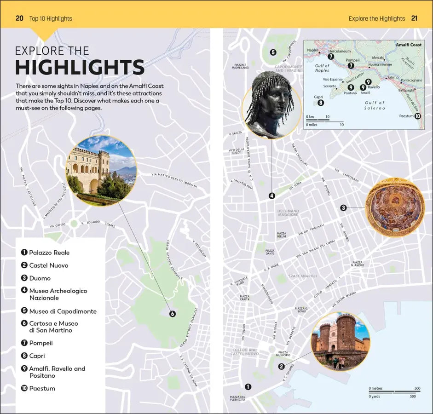Viewport: 433px width, 414px height.
Task: Click the 'Top 10 Highlights' header label
Action: (x=51, y=19)
